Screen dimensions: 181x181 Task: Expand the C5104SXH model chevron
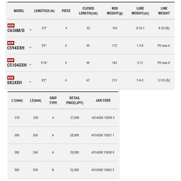[30, 65]
